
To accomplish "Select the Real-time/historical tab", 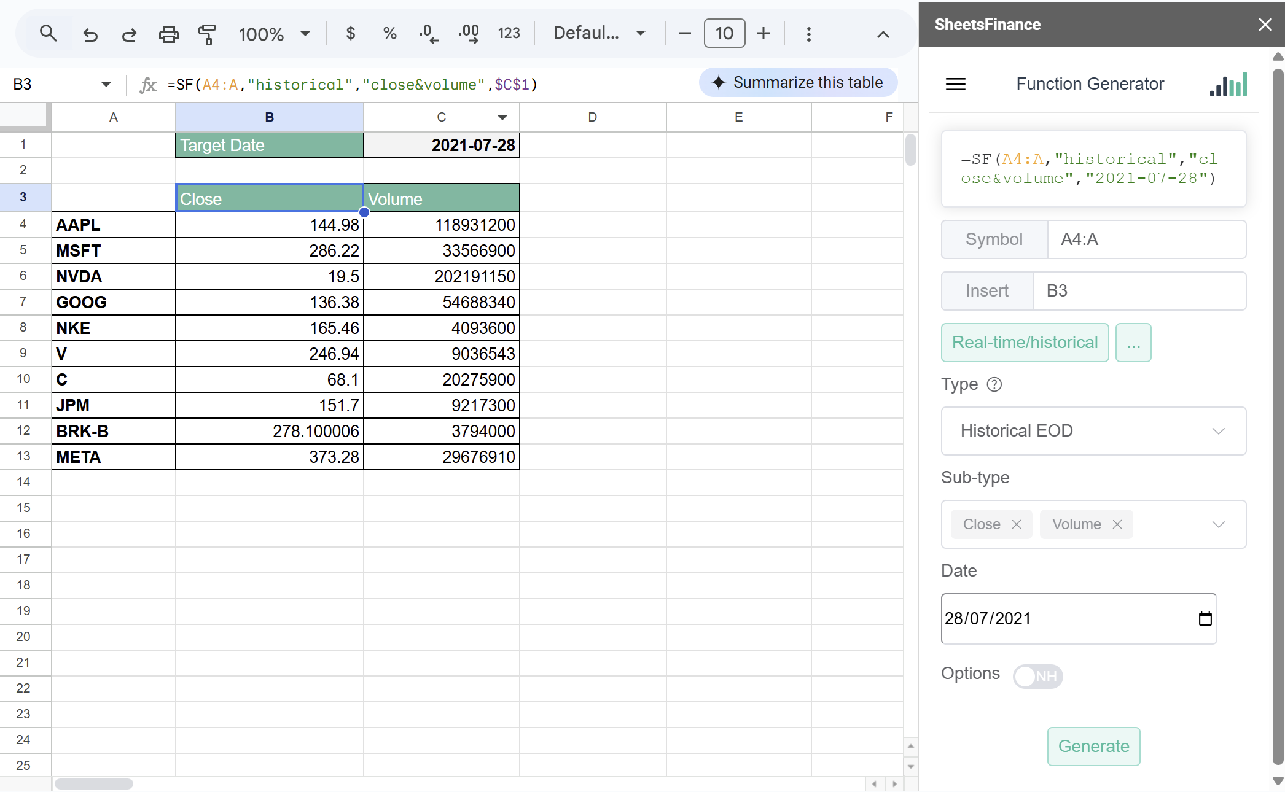I will pyautogui.click(x=1025, y=343).
